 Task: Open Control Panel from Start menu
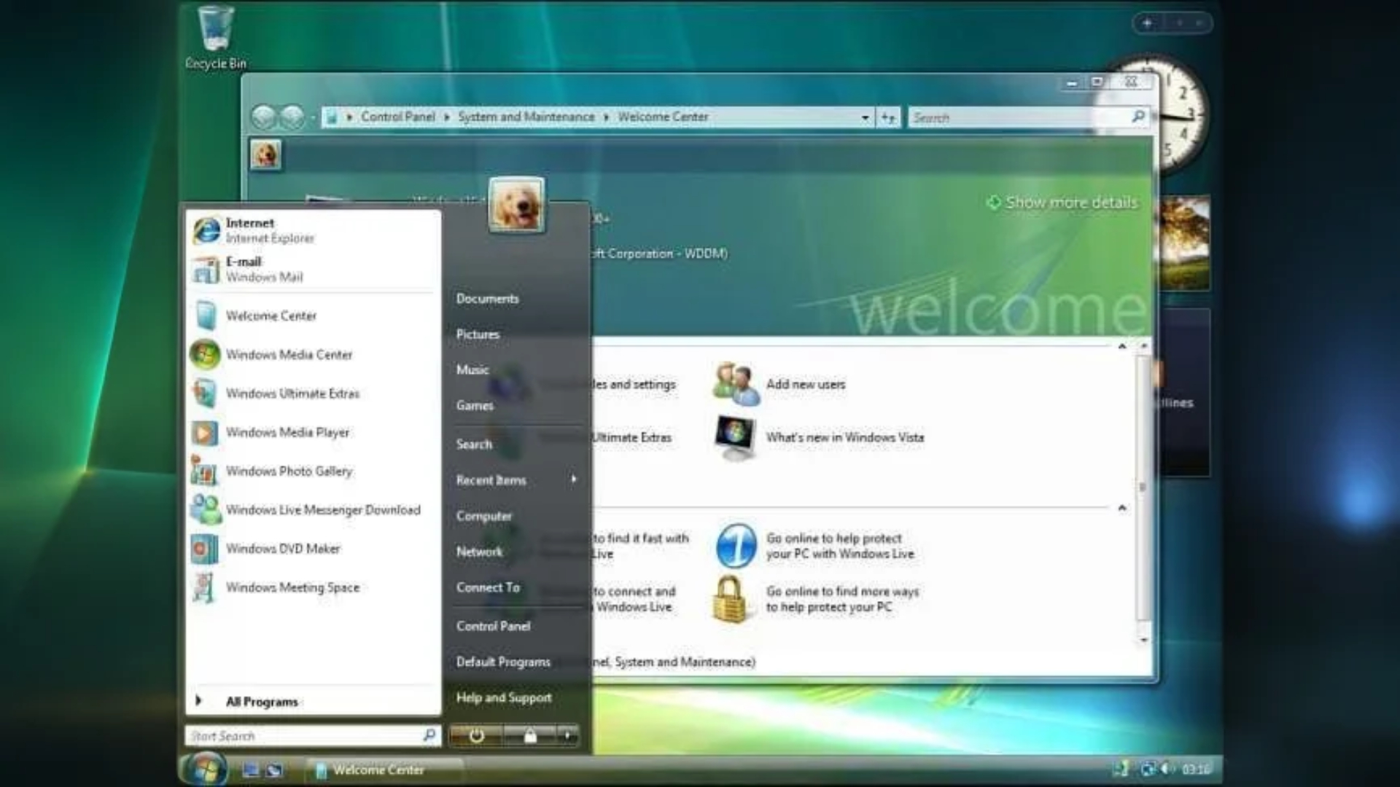click(493, 626)
